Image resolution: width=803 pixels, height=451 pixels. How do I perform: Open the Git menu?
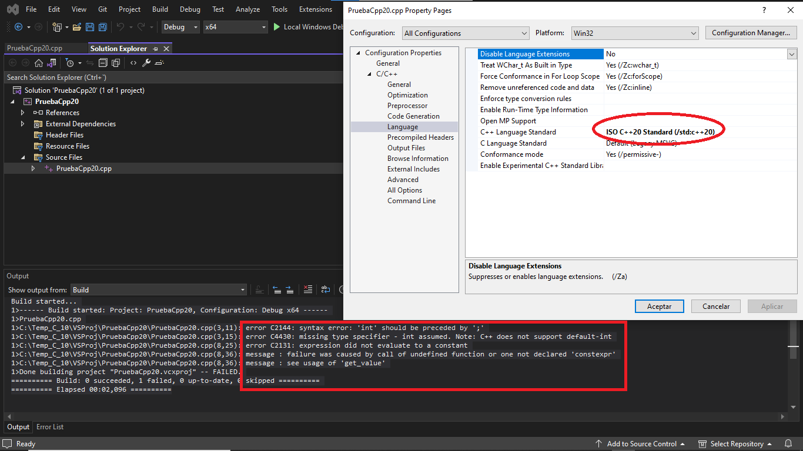click(103, 9)
